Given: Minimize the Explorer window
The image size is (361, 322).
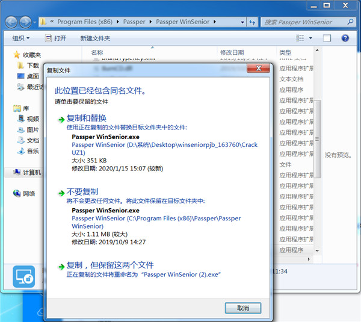Looking at the screenshot, I should [x=314, y=5].
